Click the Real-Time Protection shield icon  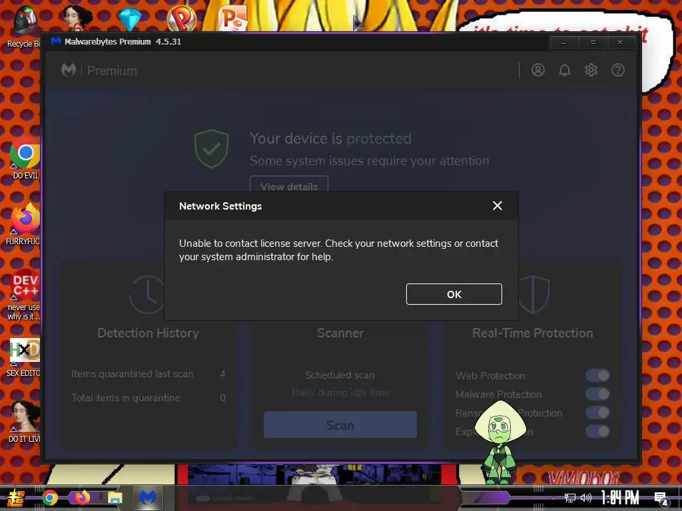[x=534, y=294]
